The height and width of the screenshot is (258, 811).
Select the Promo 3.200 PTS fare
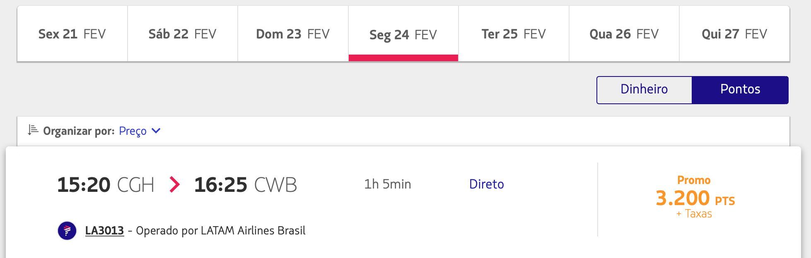click(695, 197)
